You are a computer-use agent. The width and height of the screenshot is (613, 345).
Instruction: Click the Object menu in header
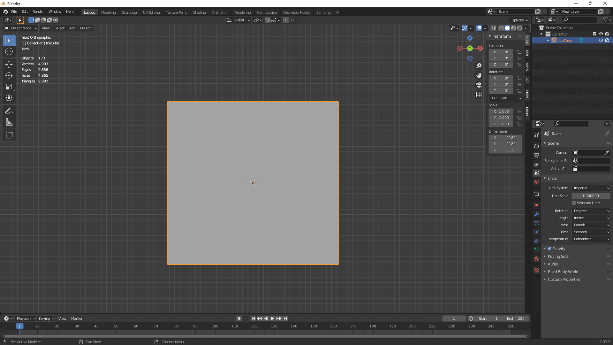pyautogui.click(x=86, y=27)
